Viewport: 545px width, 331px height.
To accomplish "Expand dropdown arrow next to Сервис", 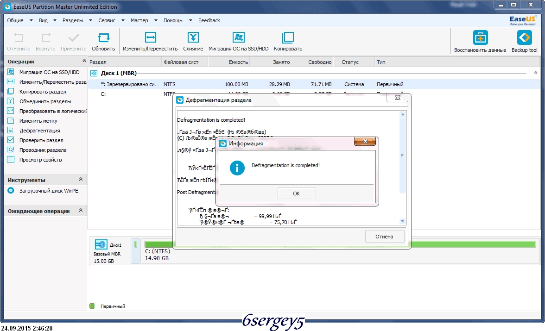I will (123, 20).
